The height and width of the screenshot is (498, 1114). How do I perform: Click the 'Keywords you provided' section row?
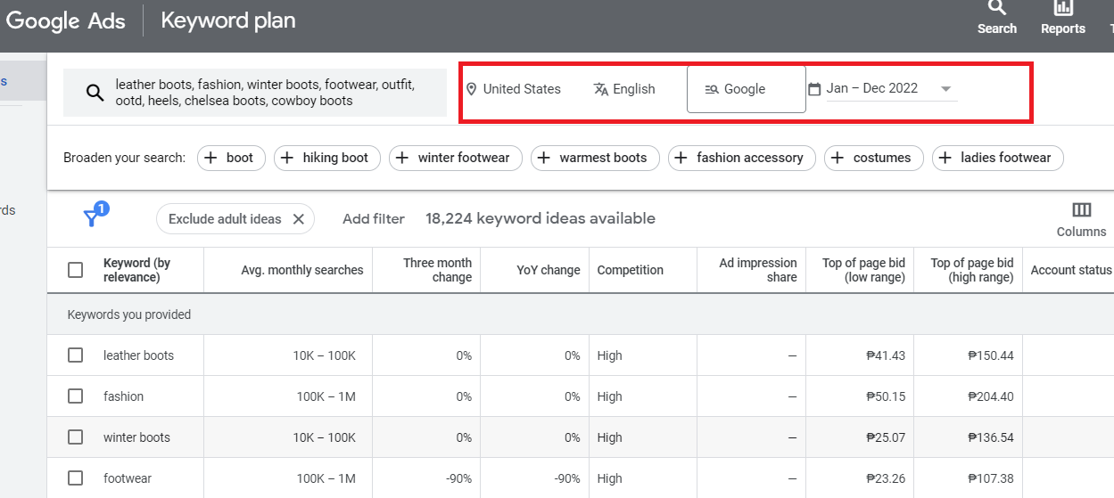point(581,314)
